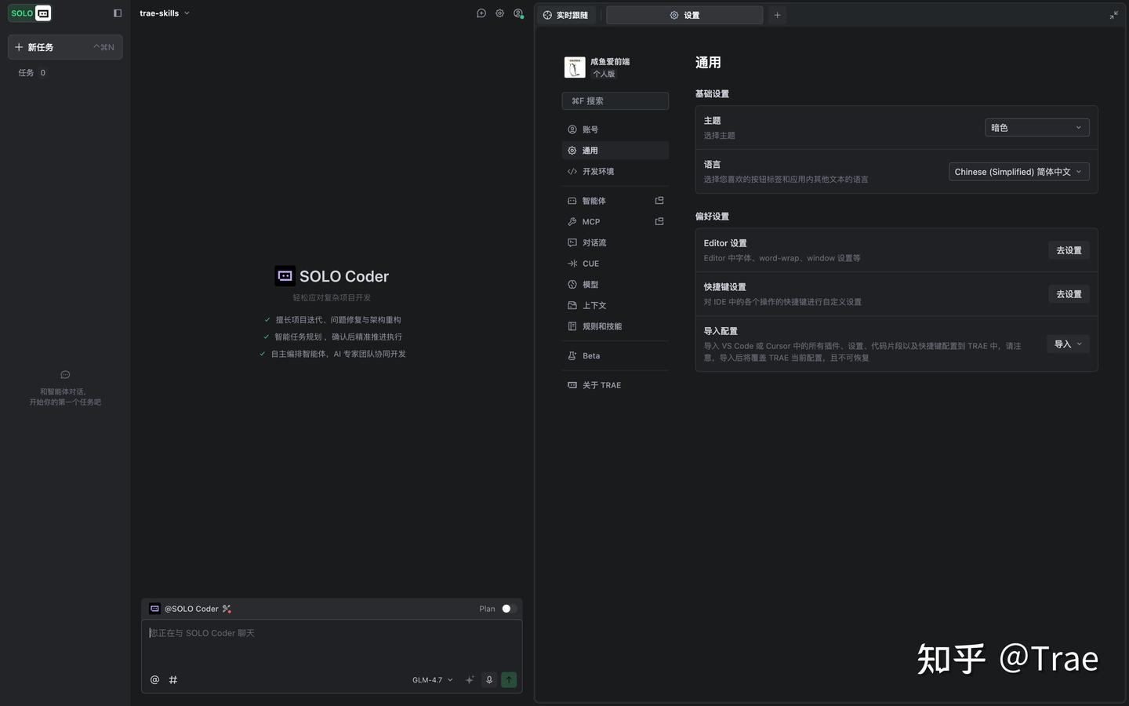
Task: Open external link icon beside MCP
Action: click(x=659, y=222)
